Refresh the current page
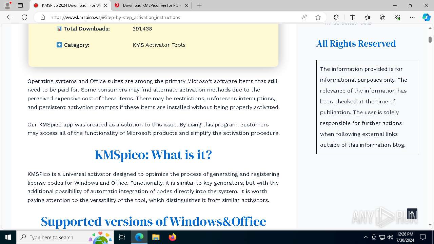 tap(24, 17)
